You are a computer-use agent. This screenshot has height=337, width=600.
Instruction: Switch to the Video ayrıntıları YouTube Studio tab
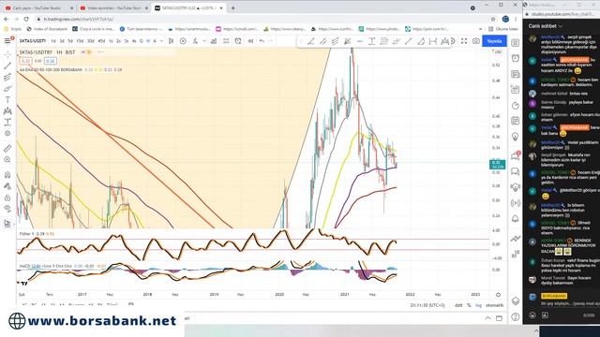[113, 7]
